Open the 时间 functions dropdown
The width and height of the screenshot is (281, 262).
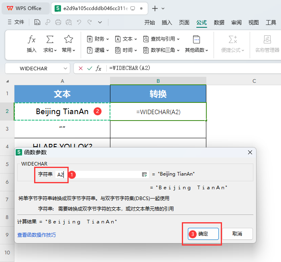tap(126, 50)
